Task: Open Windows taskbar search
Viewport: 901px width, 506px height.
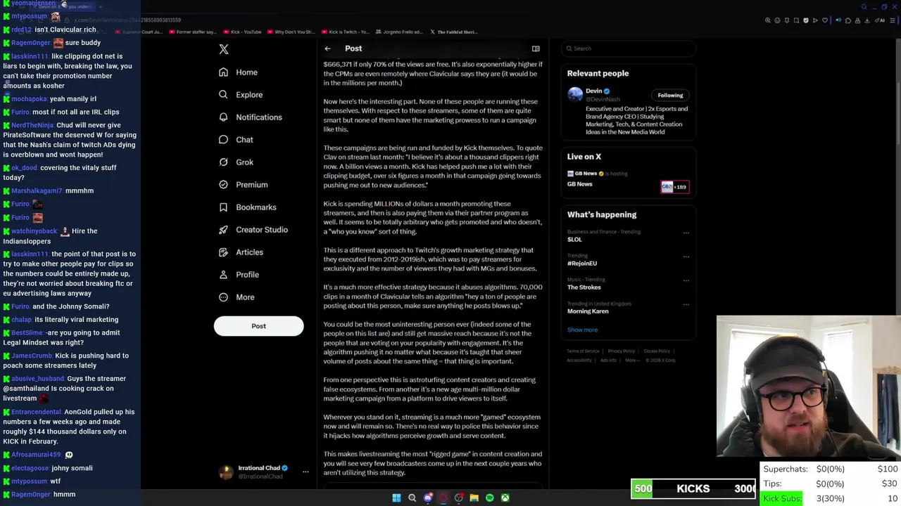Action: (x=412, y=498)
